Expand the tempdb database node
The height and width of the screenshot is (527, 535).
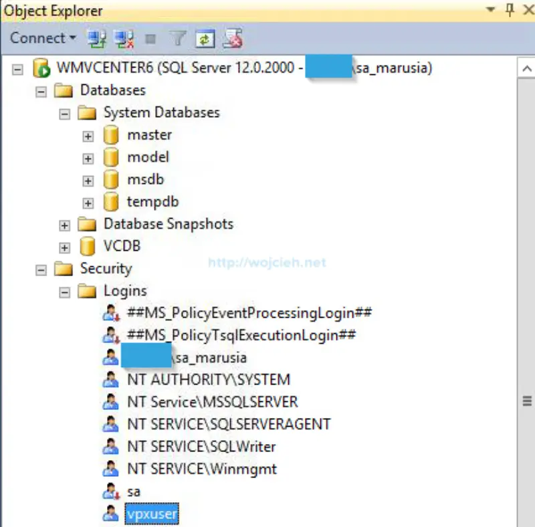[x=89, y=201]
